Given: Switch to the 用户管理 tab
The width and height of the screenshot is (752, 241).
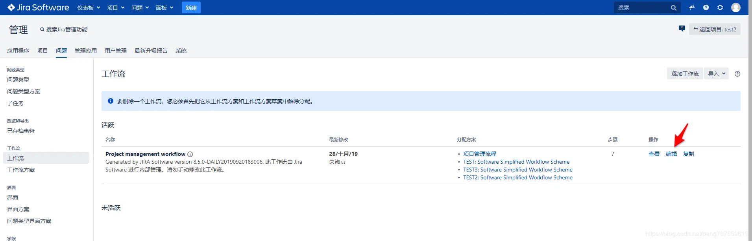Looking at the screenshot, I should pyautogui.click(x=116, y=51).
